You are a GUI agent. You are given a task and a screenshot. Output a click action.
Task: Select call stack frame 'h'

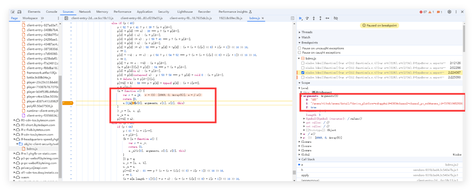302,170
